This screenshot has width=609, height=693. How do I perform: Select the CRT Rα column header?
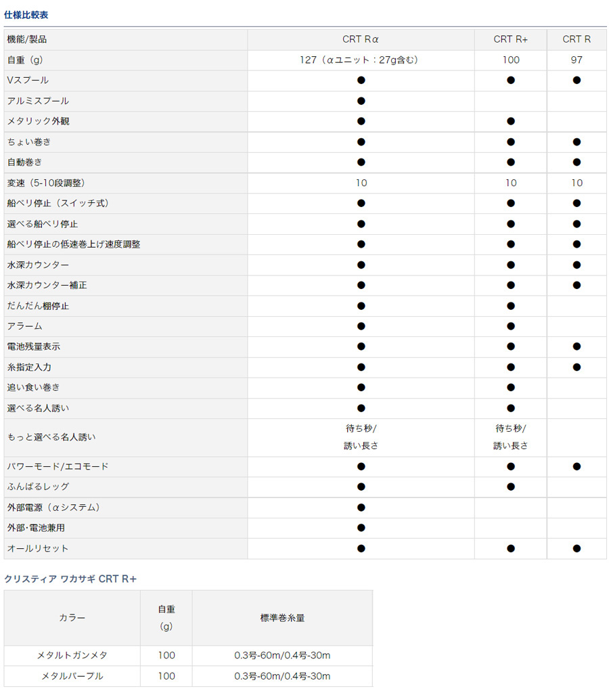(361, 39)
